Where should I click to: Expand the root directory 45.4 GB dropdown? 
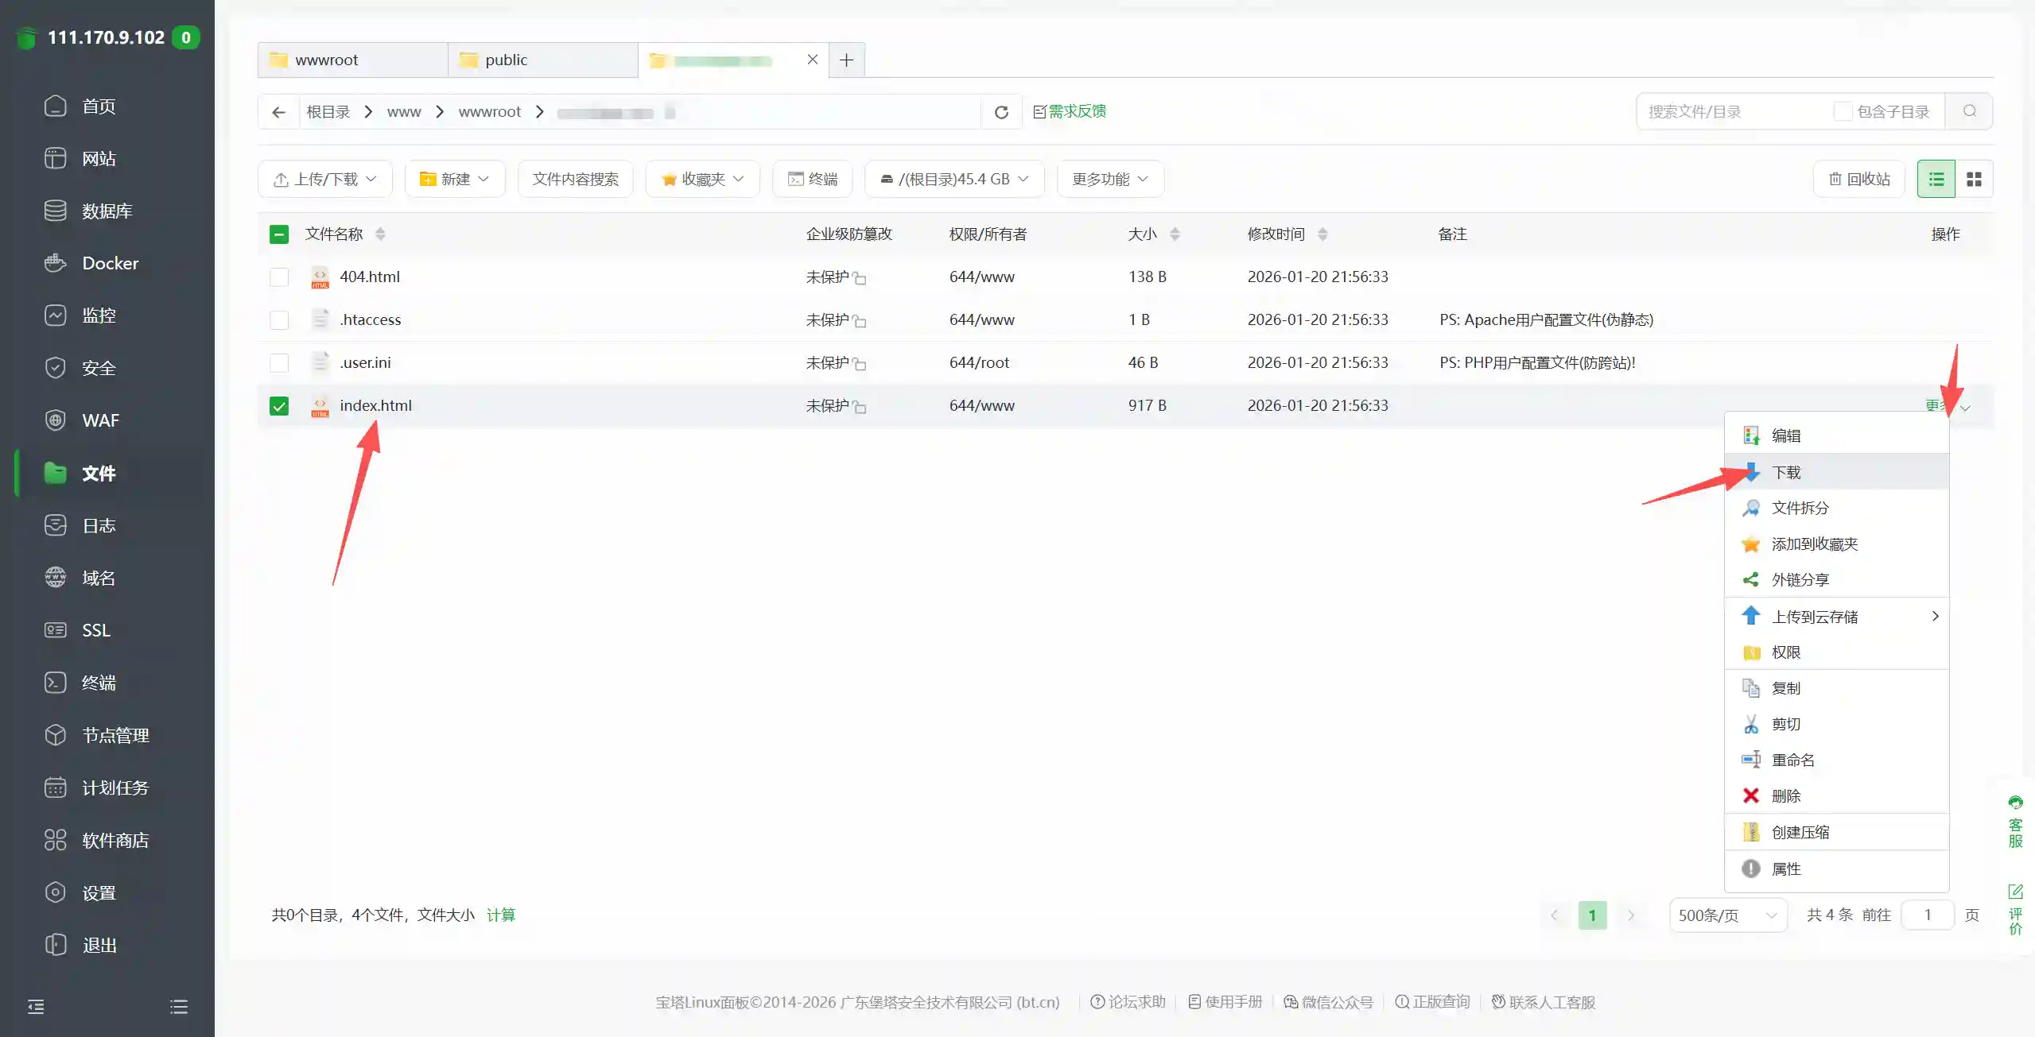954,179
